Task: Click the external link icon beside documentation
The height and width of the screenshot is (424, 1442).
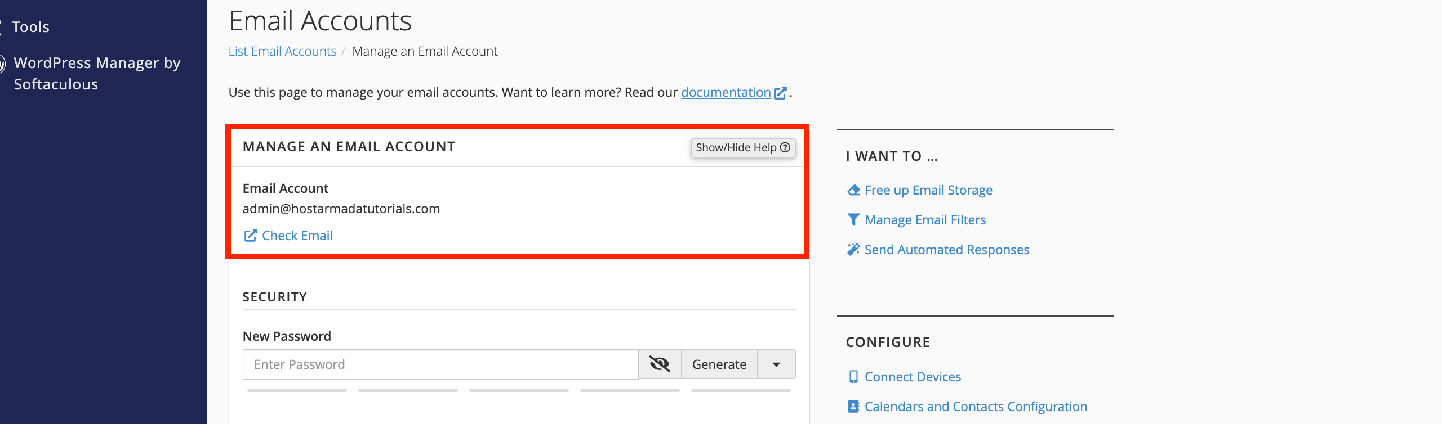Action: (x=780, y=93)
